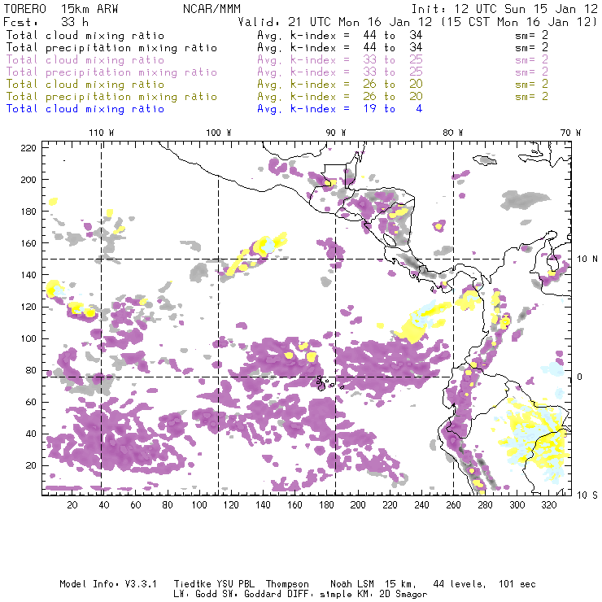602x602 pixels.
Task: Click the Lake Nicaragua outline on the map
Action: (x=390, y=240)
